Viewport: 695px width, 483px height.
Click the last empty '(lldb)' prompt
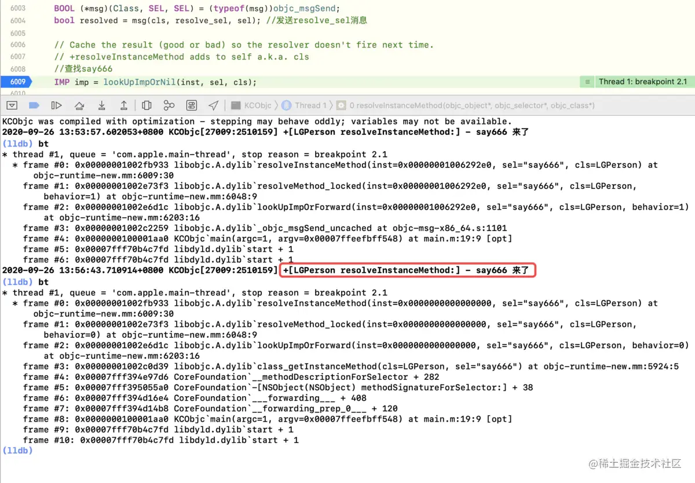[17, 451]
